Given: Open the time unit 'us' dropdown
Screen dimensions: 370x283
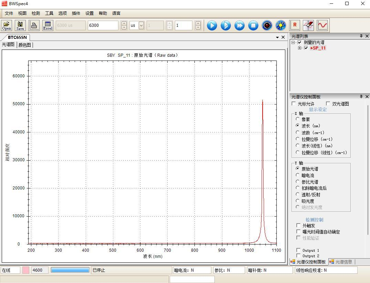Looking at the screenshot, I should point(141,25).
